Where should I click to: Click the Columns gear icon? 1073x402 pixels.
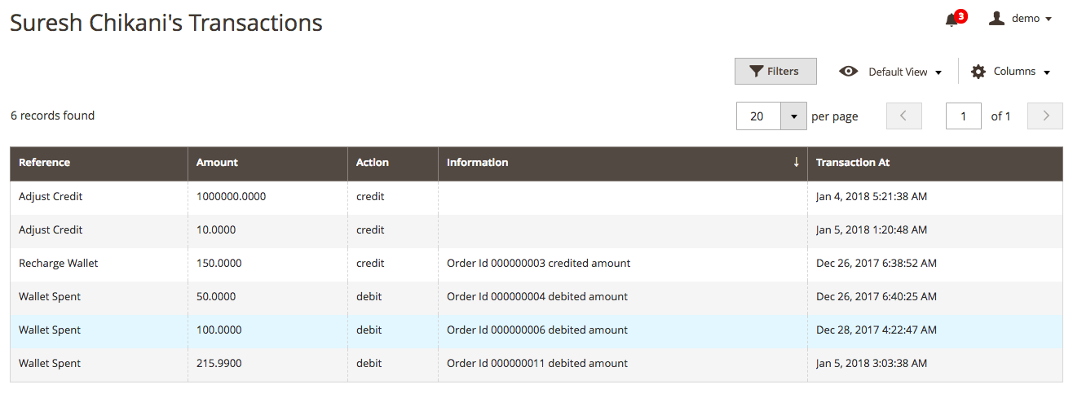pos(978,72)
